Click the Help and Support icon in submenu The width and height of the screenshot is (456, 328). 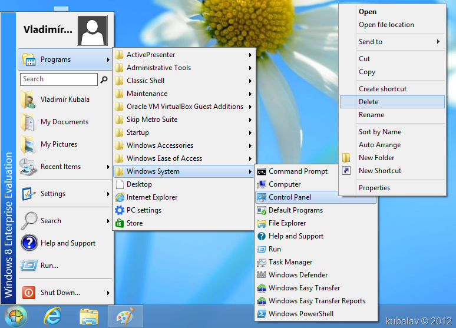(262, 236)
